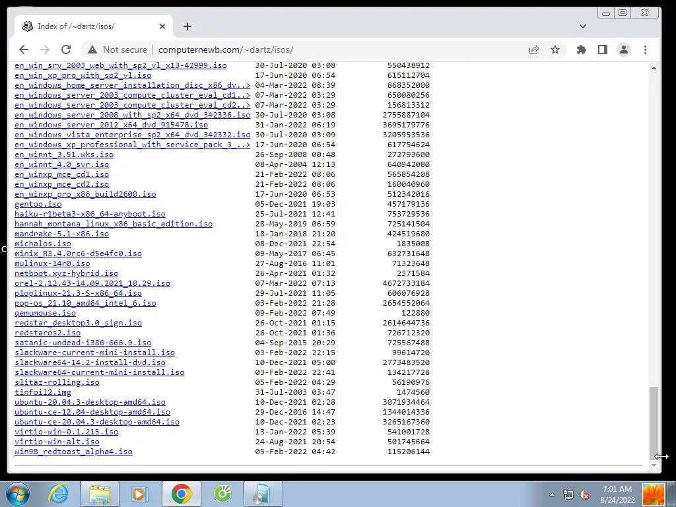Download plopLinux-21.3-S-x86_64.iso
Image resolution: width=676 pixels, height=507 pixels.
tap(78, 293)
